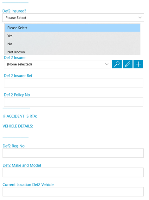Click the Def2 Make and Model field

pyautogui.click(x=73, y=172)
